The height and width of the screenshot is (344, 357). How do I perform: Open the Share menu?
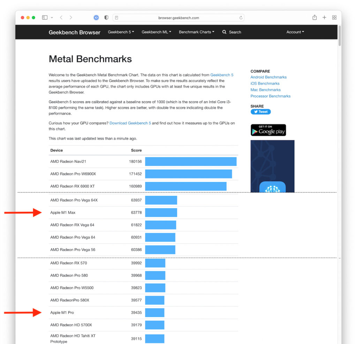coord(314,17)
